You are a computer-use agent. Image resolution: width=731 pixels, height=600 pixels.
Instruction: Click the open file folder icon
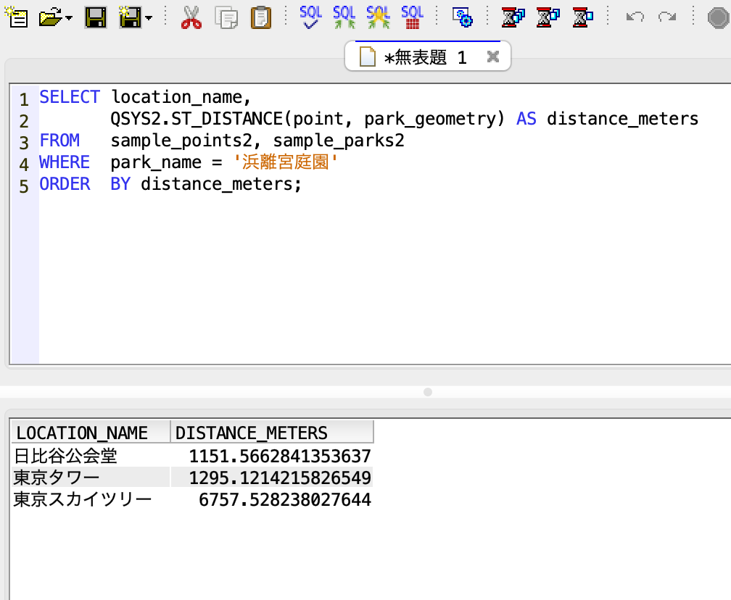pos(50,16)
